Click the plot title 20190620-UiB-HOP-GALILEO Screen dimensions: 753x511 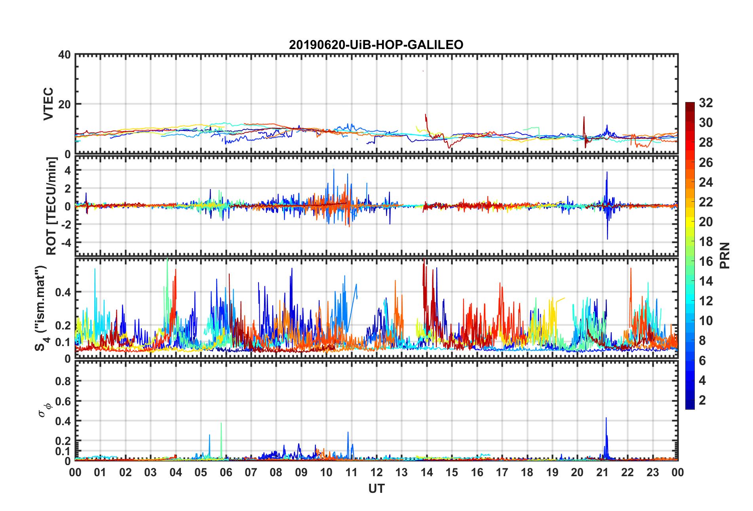coord(376,45)
